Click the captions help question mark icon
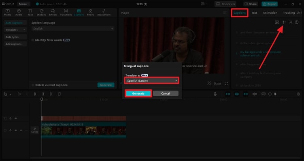 297,22
